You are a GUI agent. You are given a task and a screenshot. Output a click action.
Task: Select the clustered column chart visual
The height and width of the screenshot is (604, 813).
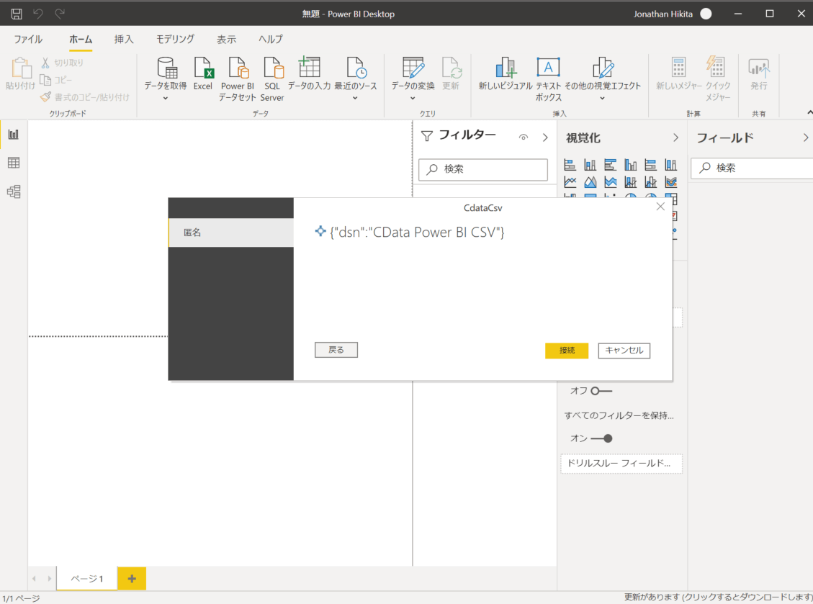(x=631, y=165)
